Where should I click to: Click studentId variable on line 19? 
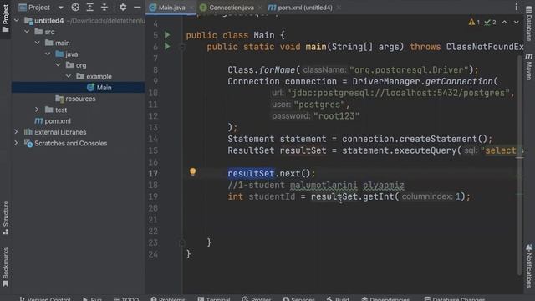pyautogui.click(x=272, y=196)
